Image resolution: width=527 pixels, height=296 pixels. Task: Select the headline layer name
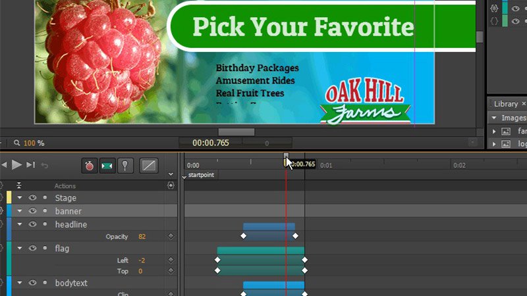(71, 224)
